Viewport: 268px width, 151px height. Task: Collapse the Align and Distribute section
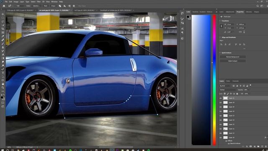click(220, 37)
